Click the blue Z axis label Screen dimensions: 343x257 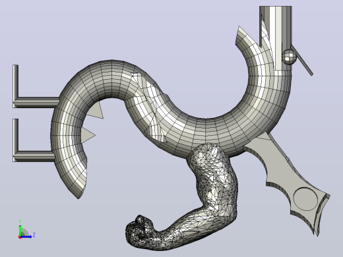point(34,235)
